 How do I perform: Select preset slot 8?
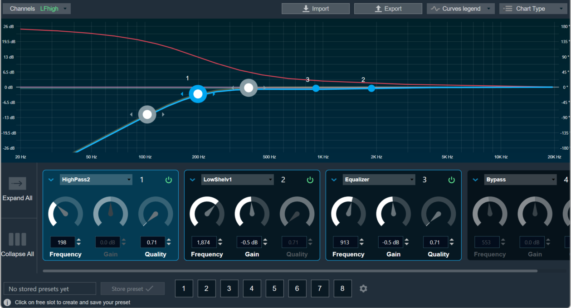tap(342, 288)
